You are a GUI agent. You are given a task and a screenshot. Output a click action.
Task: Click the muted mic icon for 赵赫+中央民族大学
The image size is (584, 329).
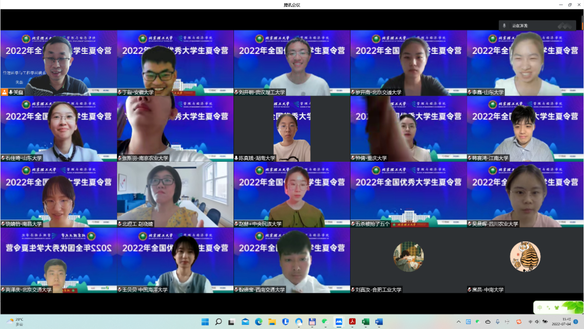(236, 224)
